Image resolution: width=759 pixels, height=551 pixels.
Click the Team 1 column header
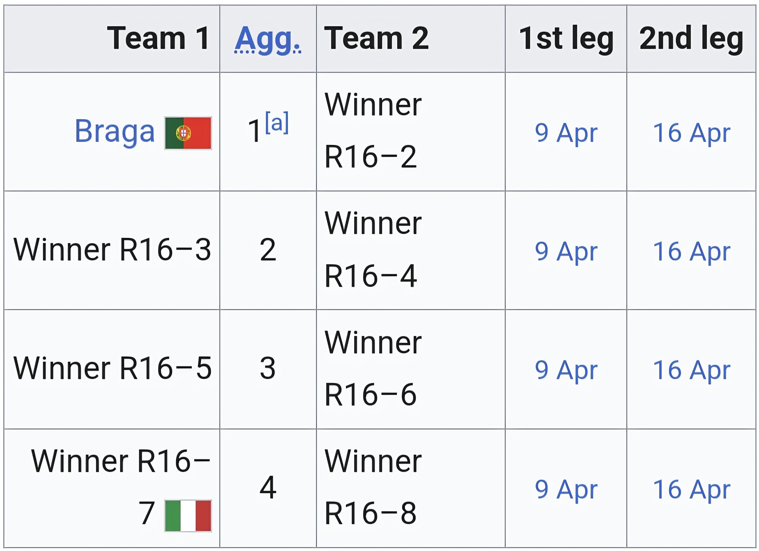click(x=158, y=39)
